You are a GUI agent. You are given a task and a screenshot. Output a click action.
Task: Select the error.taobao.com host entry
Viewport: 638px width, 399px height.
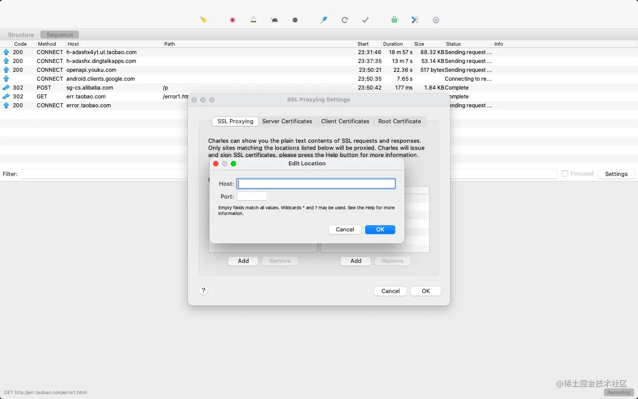(89, 106)
